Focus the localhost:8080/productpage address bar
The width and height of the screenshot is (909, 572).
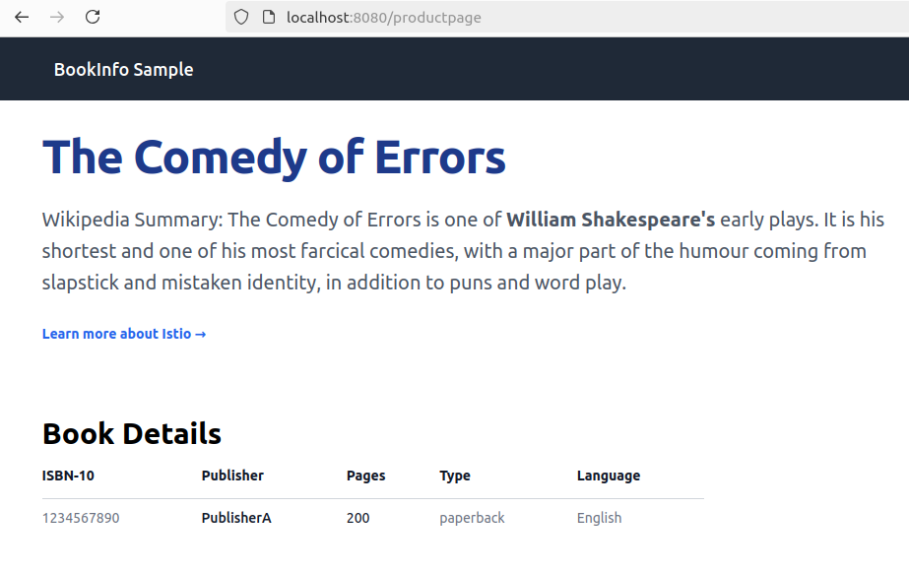pyautogui.click(x=567, y=18)
